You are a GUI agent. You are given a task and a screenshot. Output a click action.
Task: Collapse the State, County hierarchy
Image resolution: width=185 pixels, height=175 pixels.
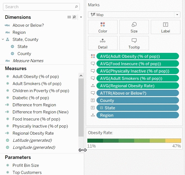coord(3,39)
